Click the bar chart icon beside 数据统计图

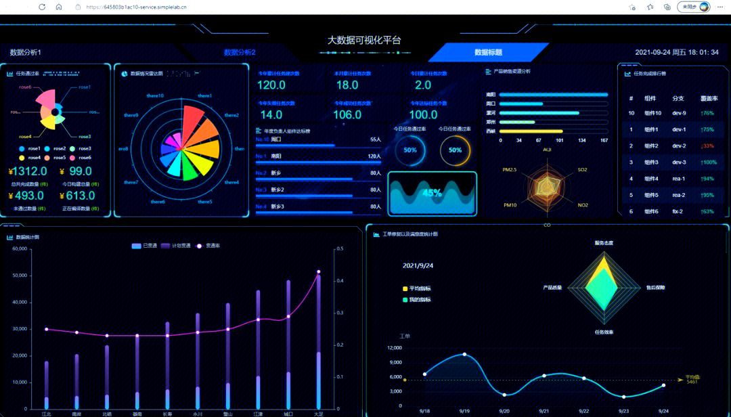coord(9,238)
